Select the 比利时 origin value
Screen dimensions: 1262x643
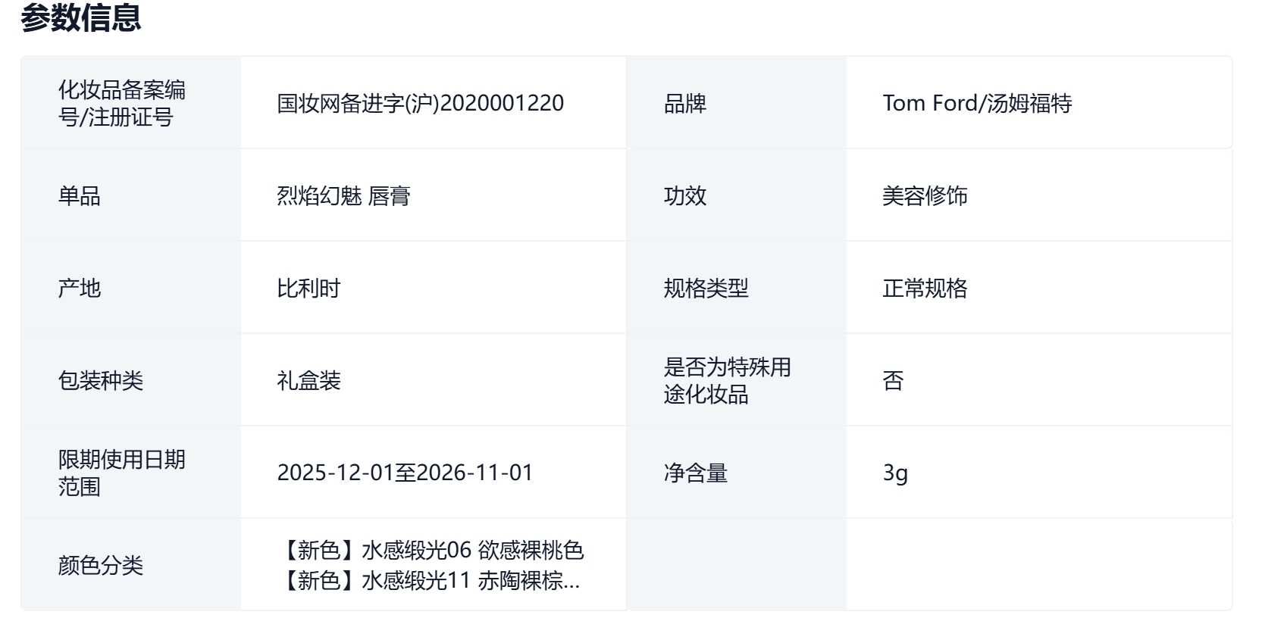[x=308, y=289]
